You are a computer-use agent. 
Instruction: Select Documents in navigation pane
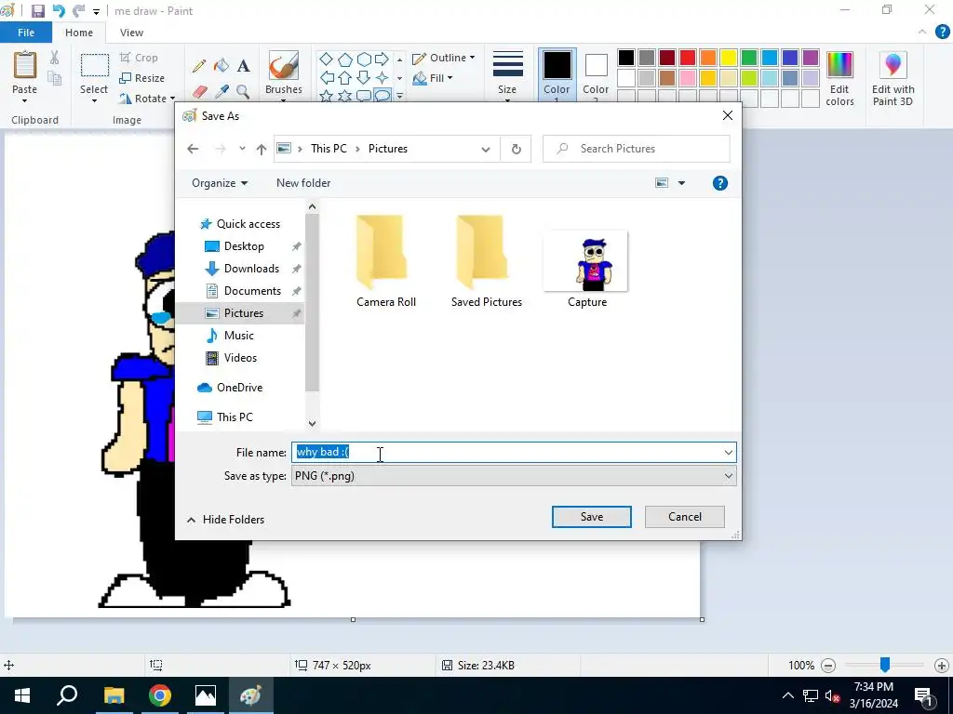pos(252,291)
